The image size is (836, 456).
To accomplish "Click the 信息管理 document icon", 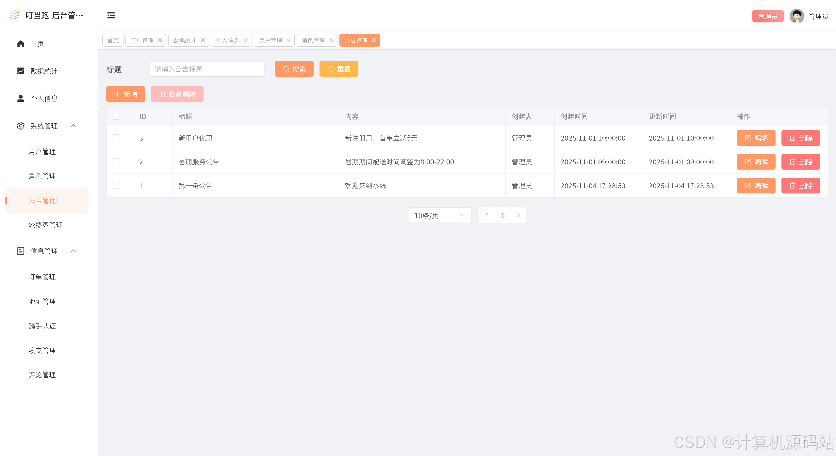I will 21,251.
